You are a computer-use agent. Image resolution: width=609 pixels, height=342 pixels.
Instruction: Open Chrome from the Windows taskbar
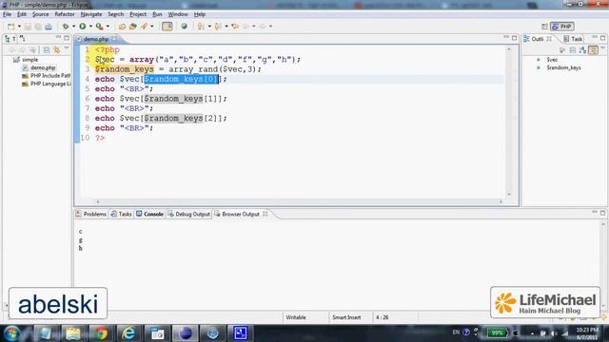click(x=101, y=333)
